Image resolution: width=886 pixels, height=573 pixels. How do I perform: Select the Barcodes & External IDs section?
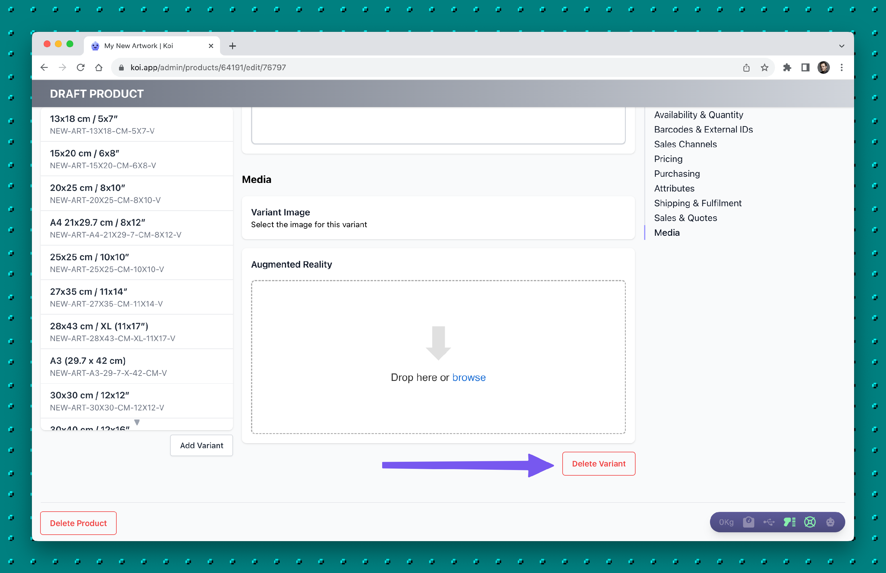click(x=703, y=130)
